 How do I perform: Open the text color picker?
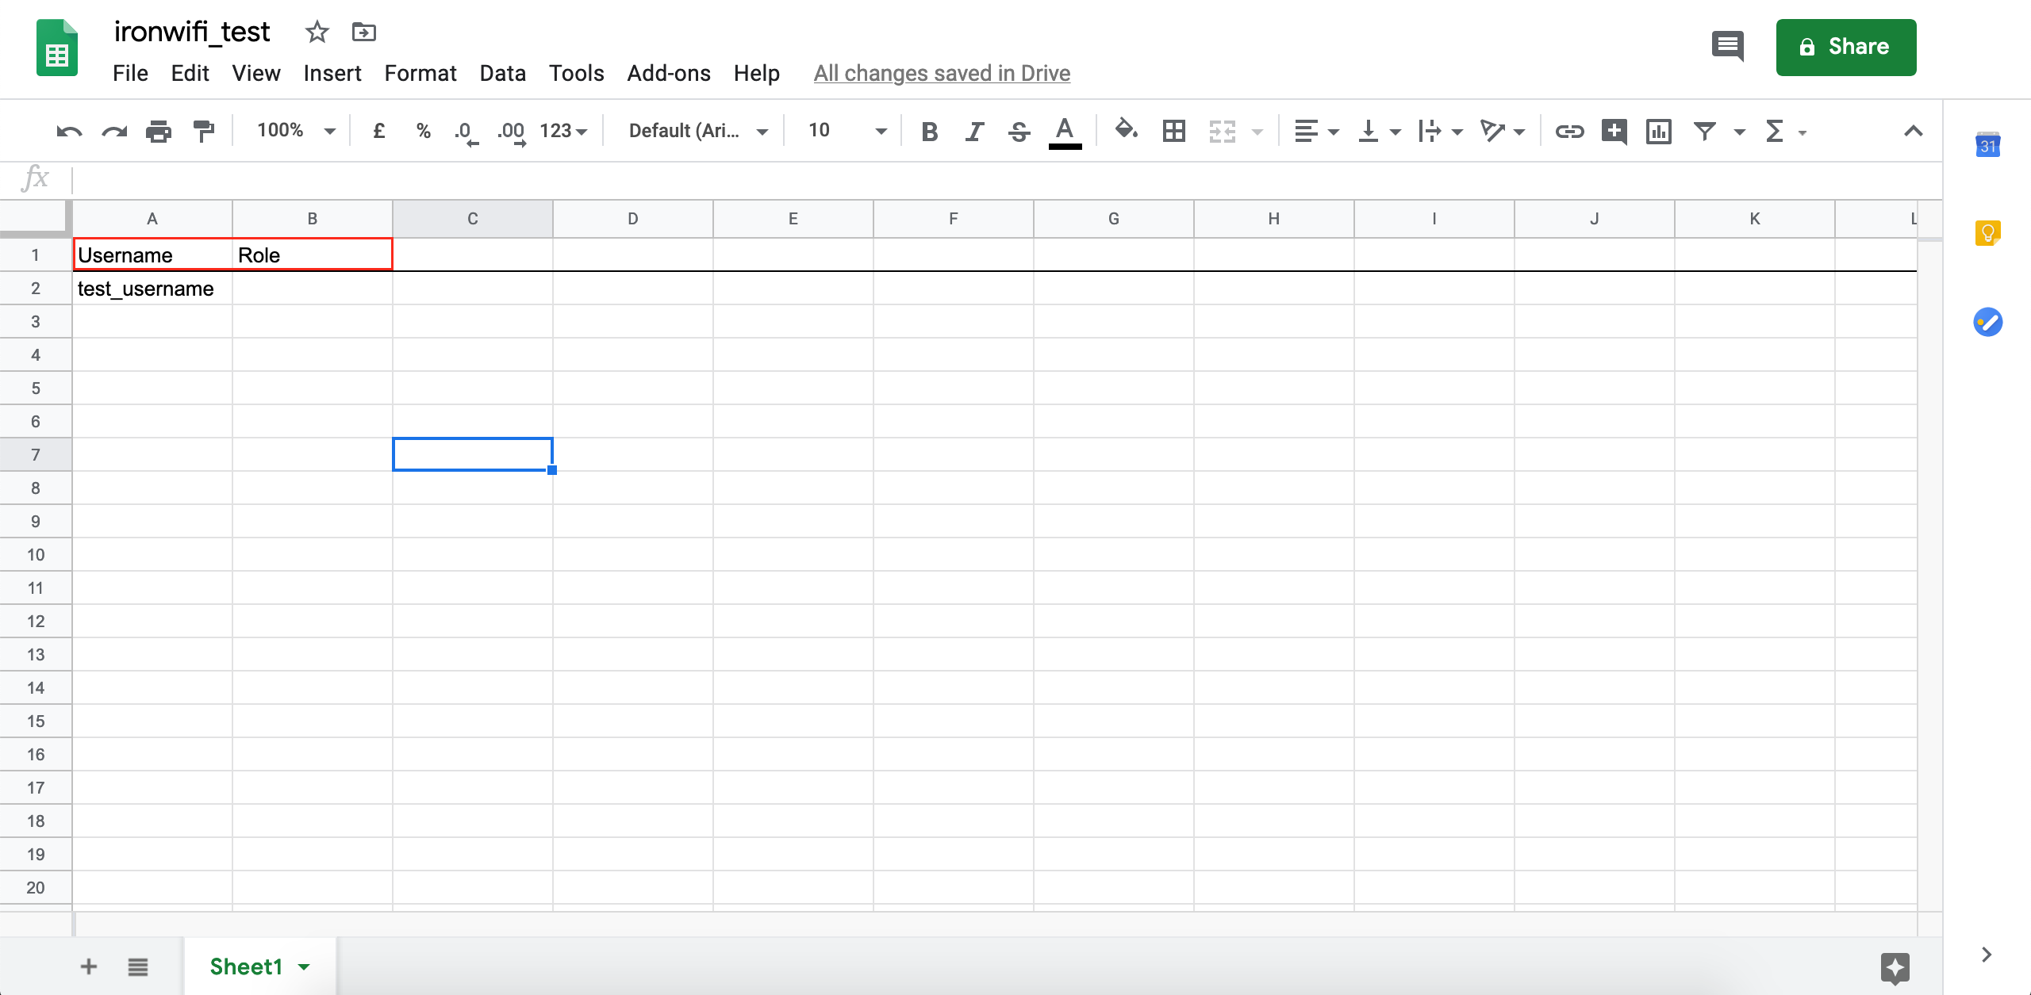pos(1065,131)
